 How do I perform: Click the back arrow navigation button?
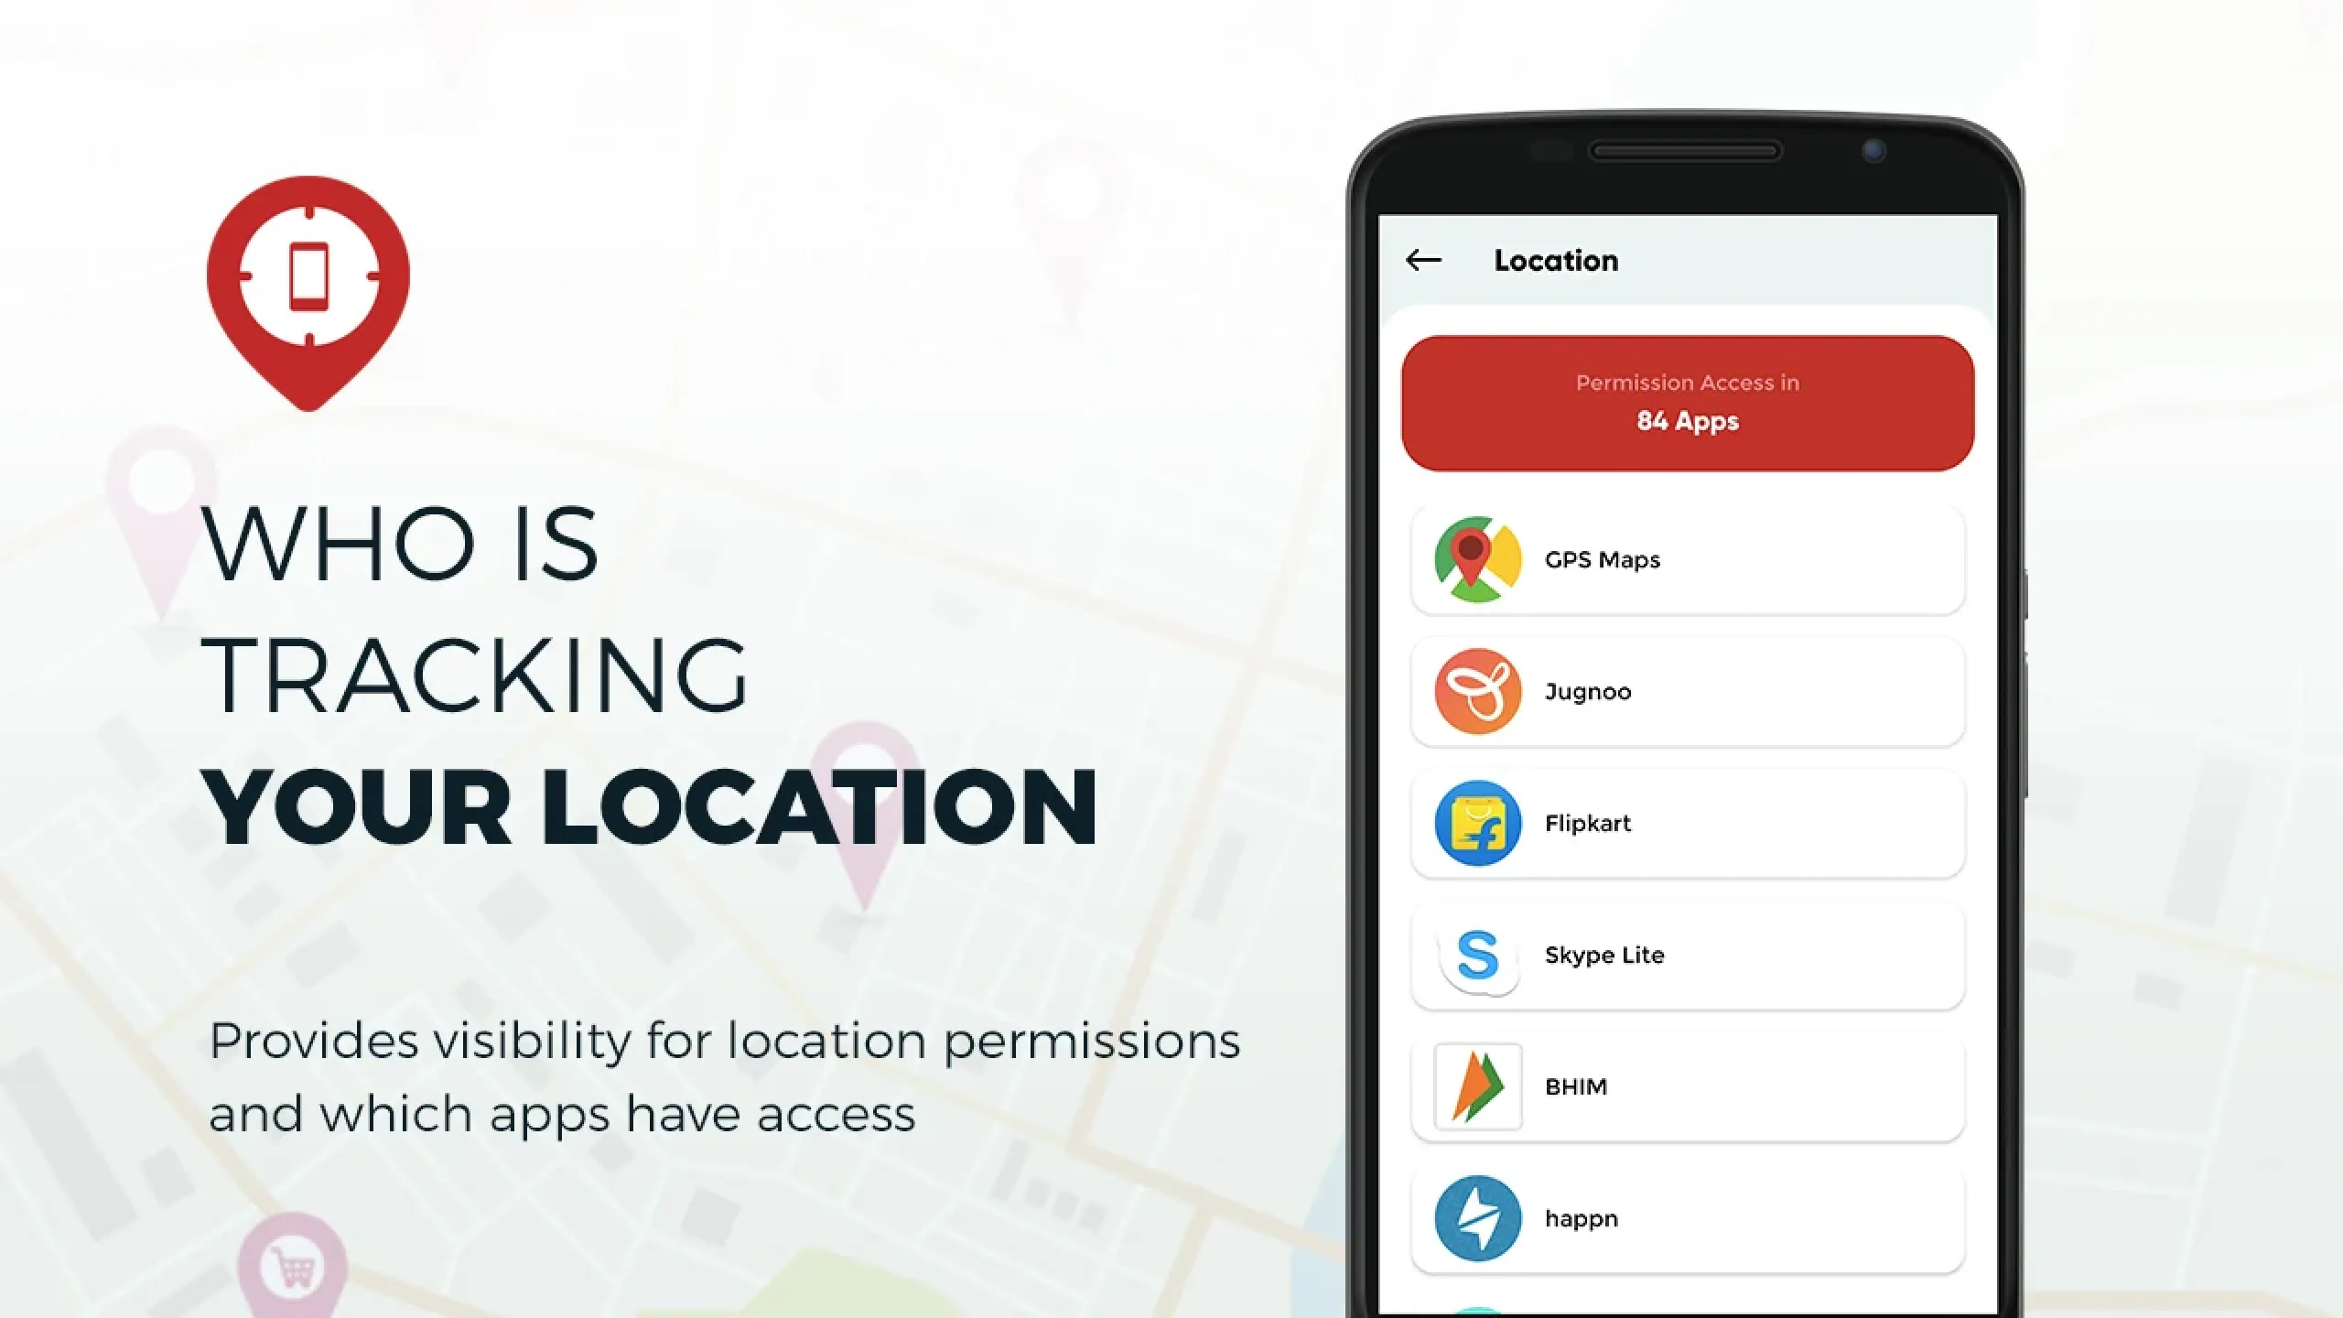[x=1421, y=259]
